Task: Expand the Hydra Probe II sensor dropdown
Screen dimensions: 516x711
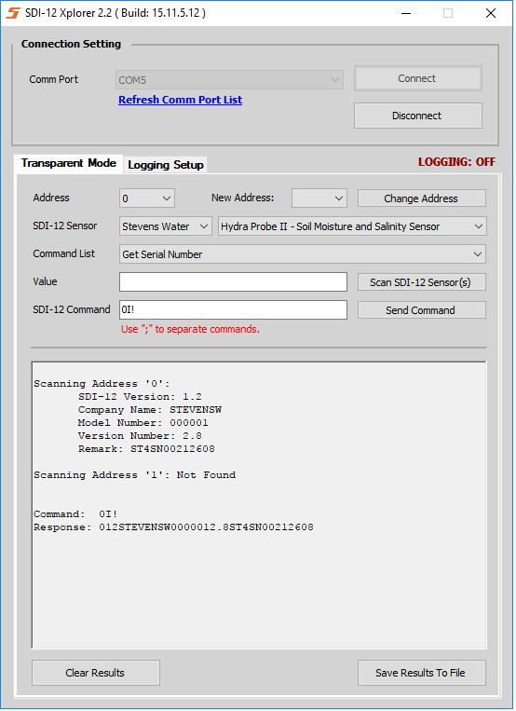Action: coord(352,226)
